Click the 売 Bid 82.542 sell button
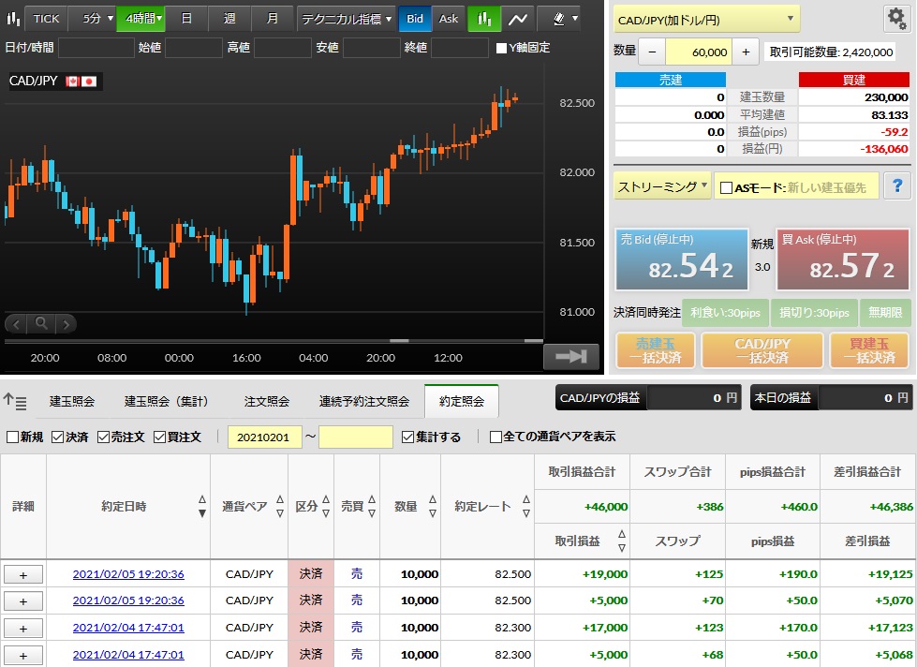This screenshot has width=917, height=667. (x=681, y=259)
